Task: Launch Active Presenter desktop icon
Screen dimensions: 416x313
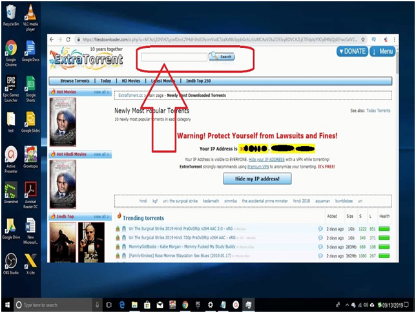Action: point(11,160)
